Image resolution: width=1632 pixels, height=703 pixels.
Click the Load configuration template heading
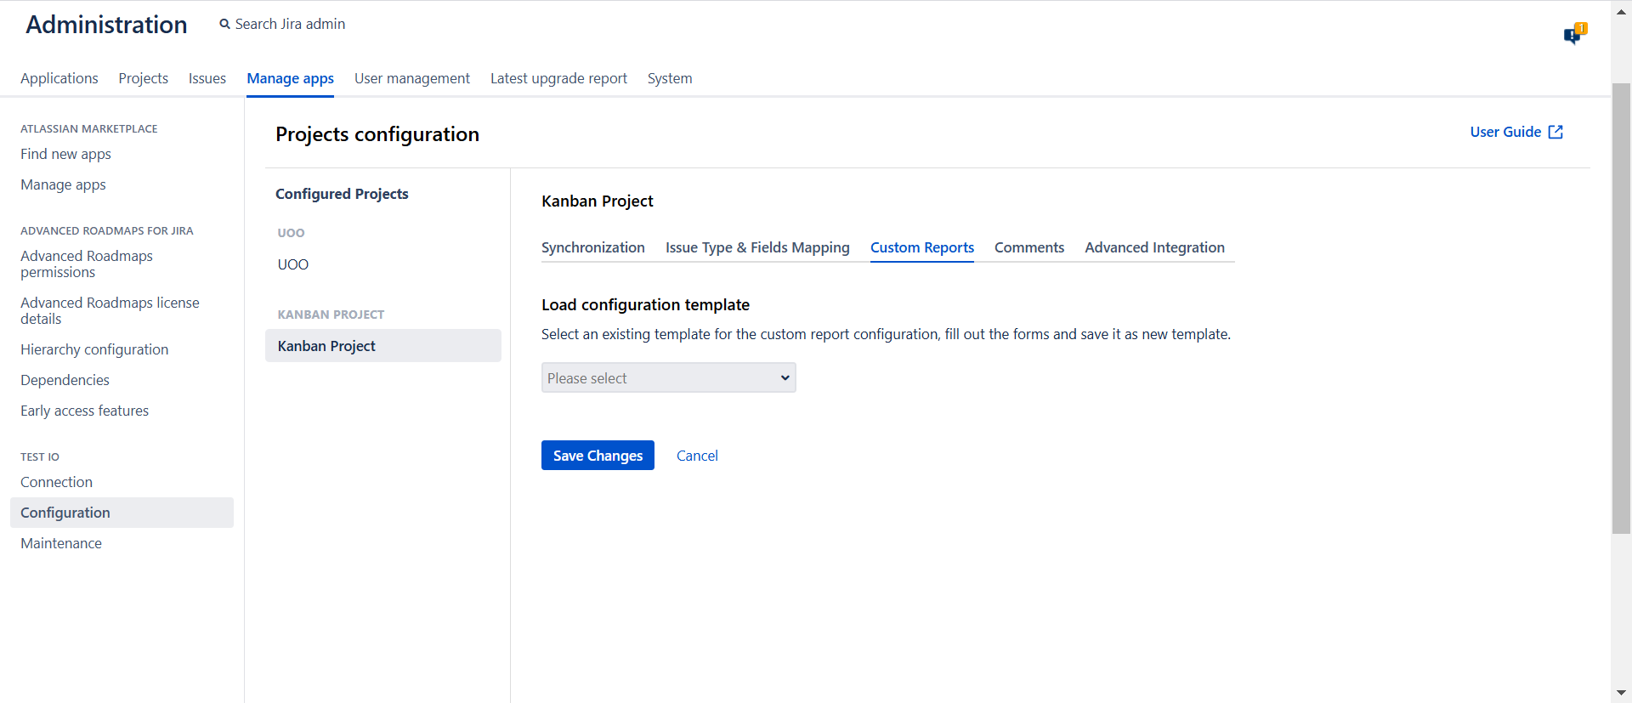tap(645, 304)
